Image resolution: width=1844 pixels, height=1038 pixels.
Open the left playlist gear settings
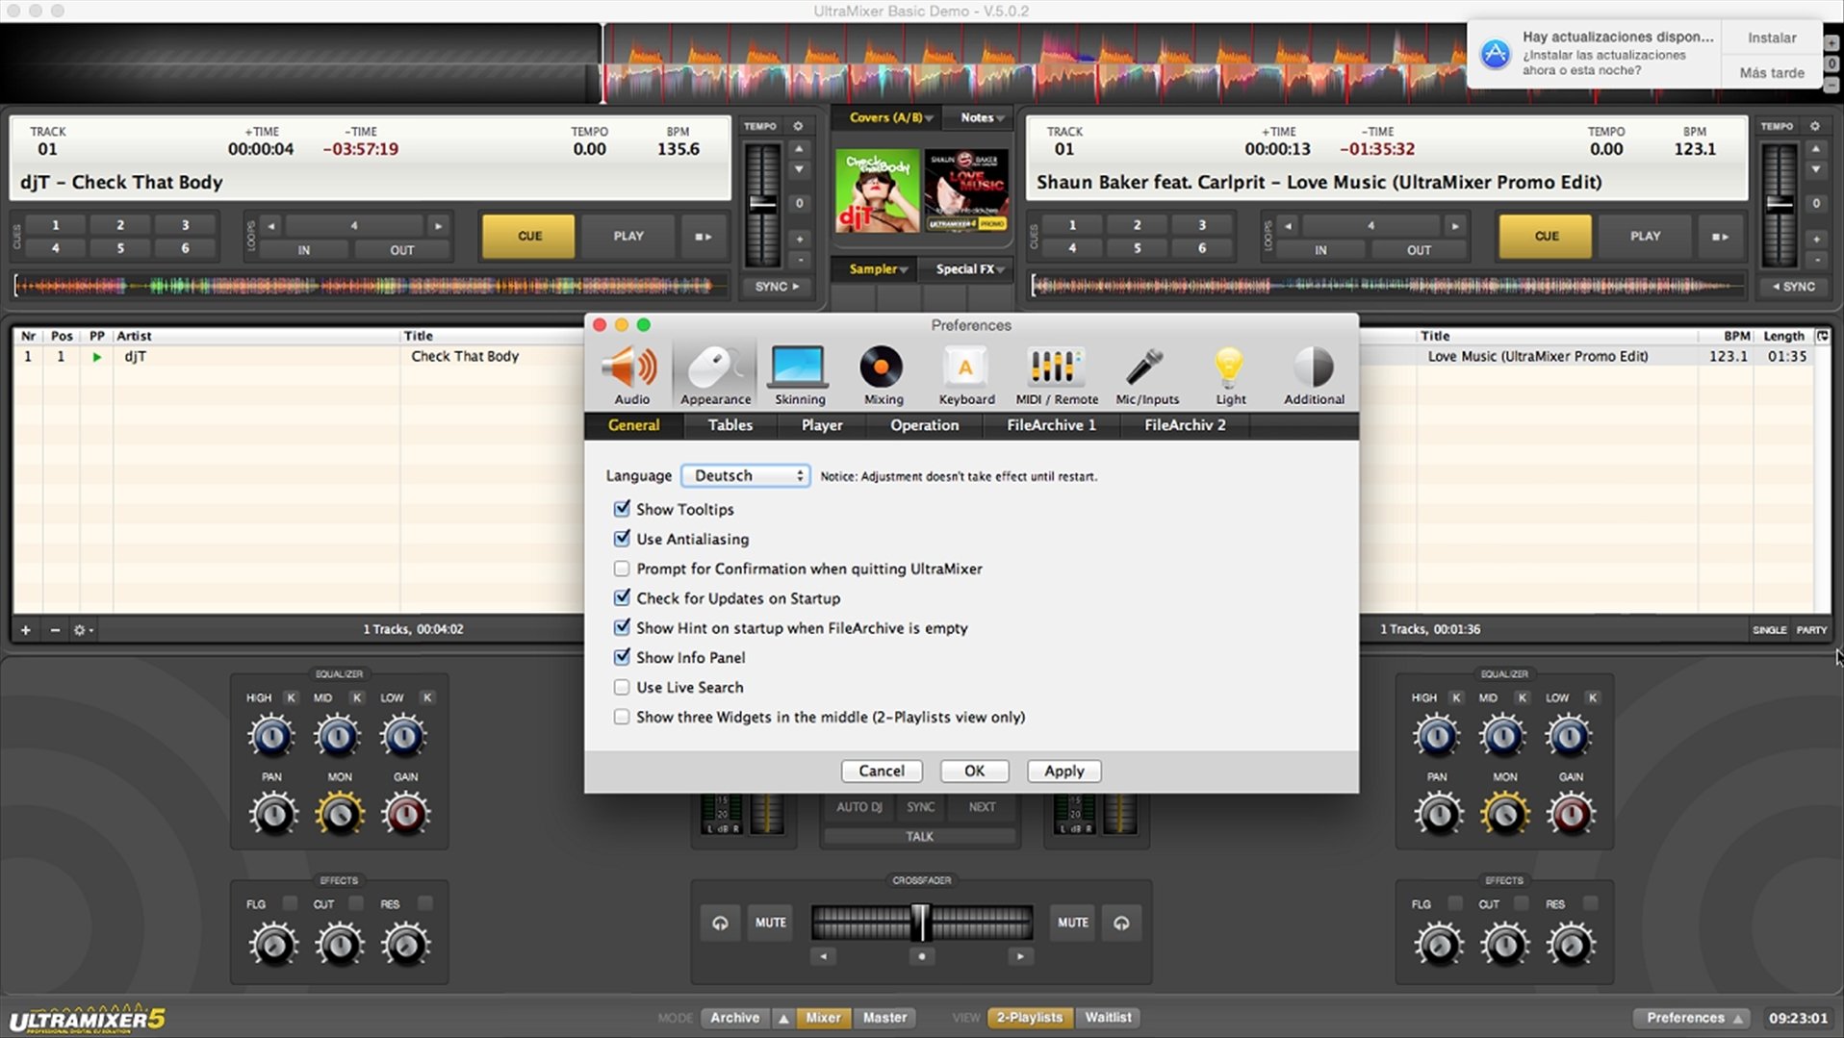tap(83, 630)
